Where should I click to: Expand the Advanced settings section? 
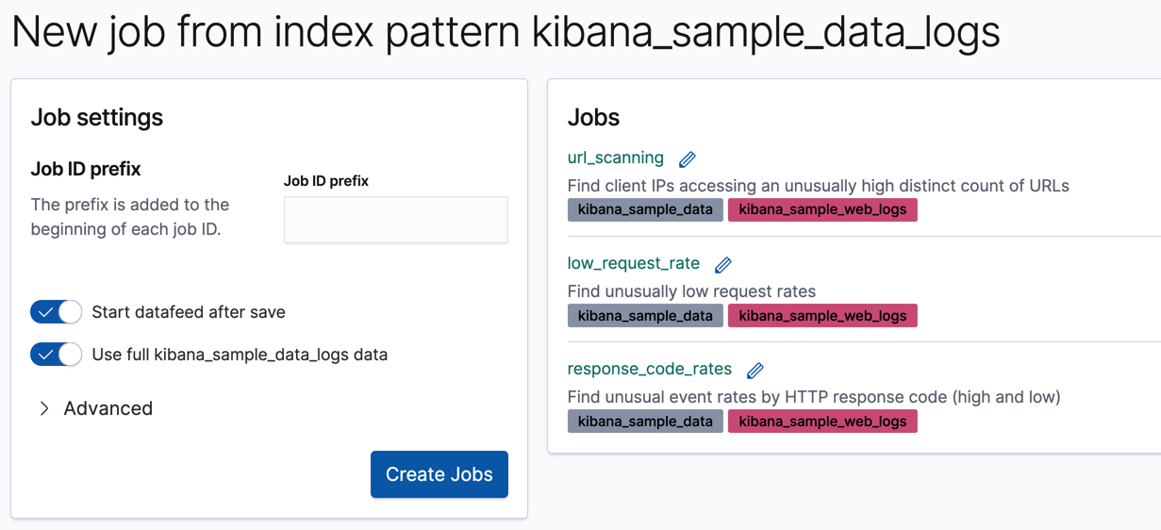tap(94, 408)
